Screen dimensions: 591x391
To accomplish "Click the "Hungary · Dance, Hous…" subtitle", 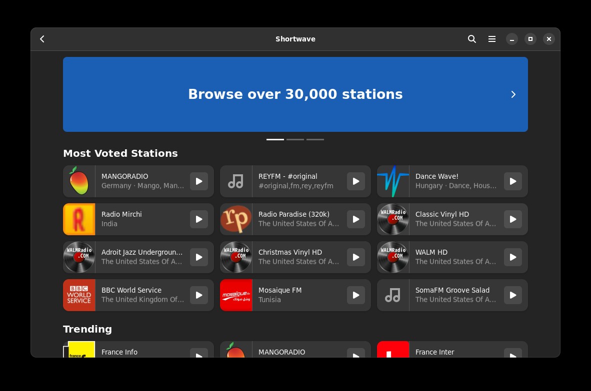I will 456,186.
